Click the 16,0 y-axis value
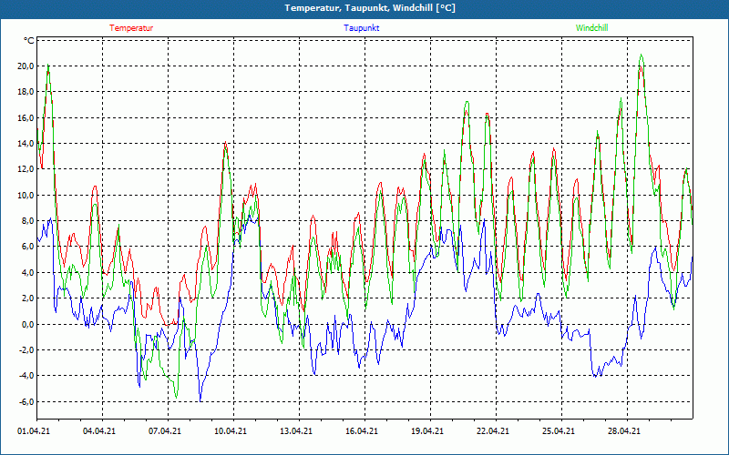Viewport: 729px width, 455px height. pyautogui.click(x=26, y=117)
